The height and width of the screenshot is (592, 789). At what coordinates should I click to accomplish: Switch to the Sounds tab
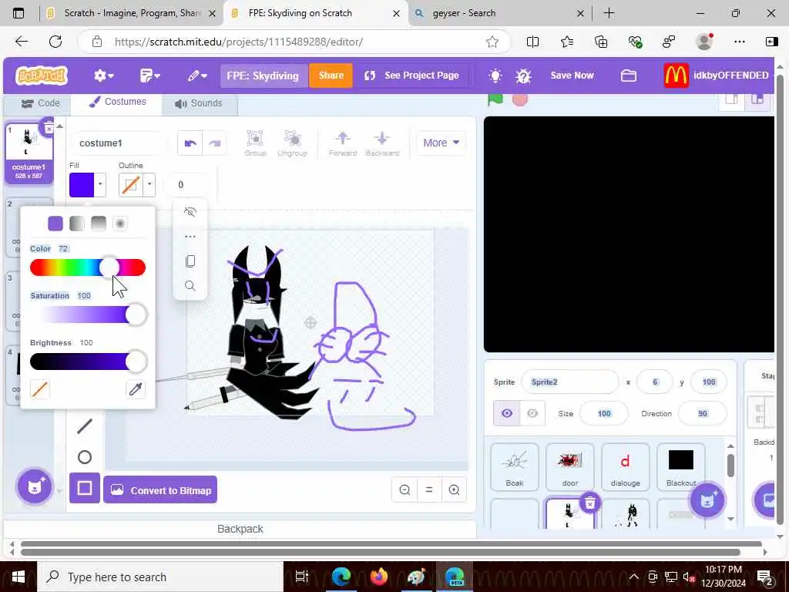[x=199, y=103]
